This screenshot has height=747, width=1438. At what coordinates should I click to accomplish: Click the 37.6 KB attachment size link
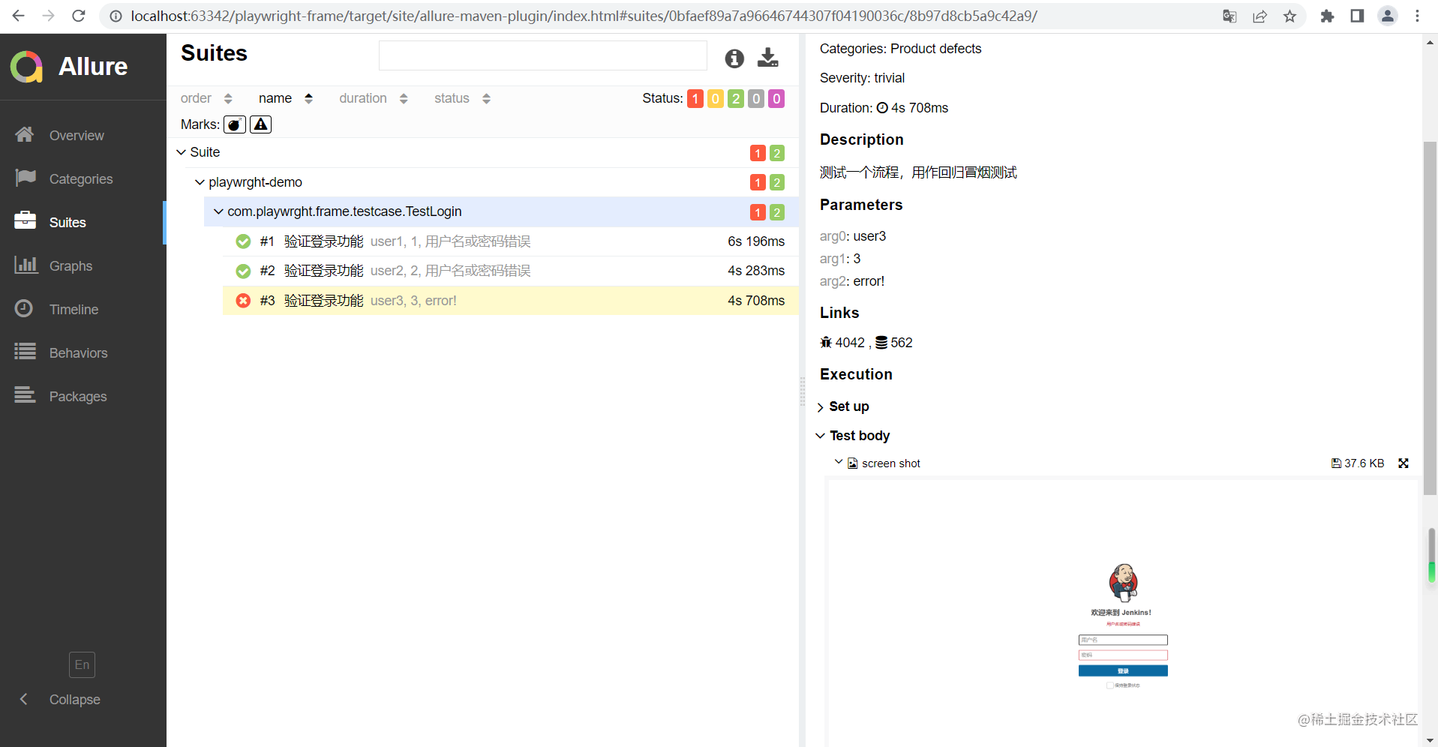(x=1358, y=463)
